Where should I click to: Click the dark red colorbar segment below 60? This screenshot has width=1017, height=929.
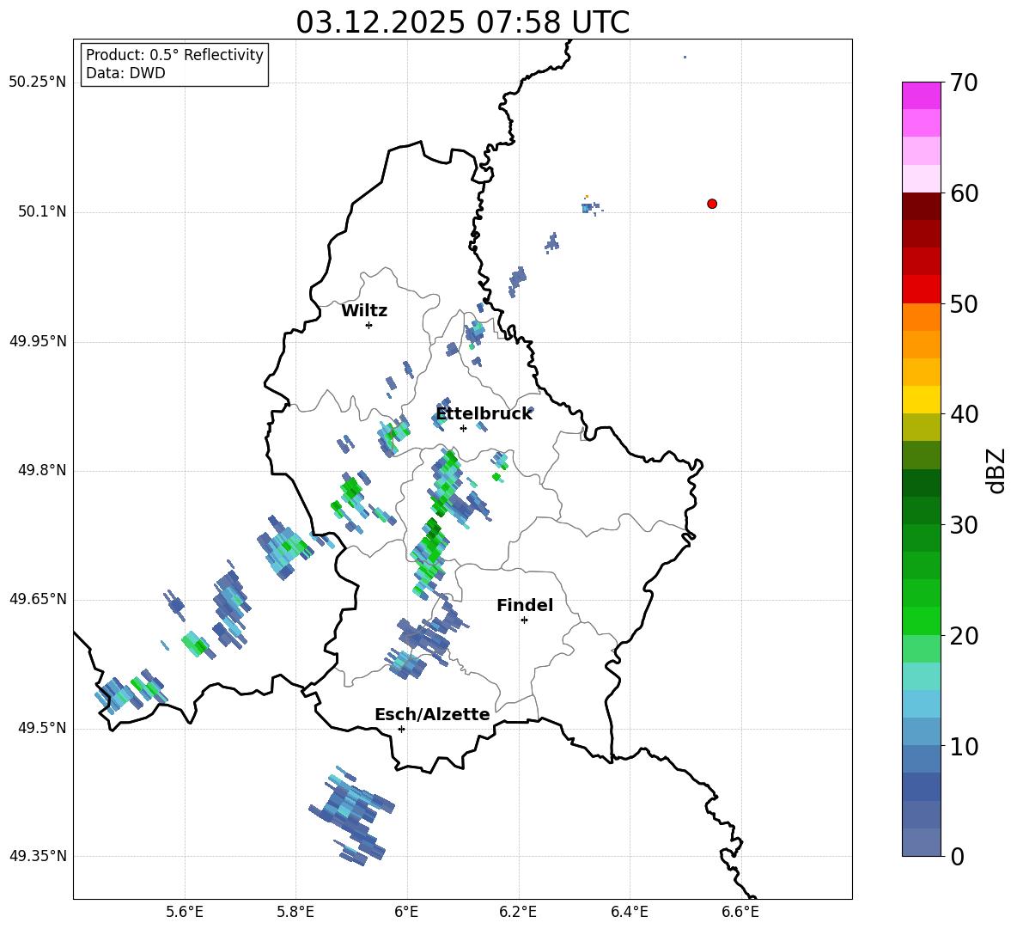921,206
